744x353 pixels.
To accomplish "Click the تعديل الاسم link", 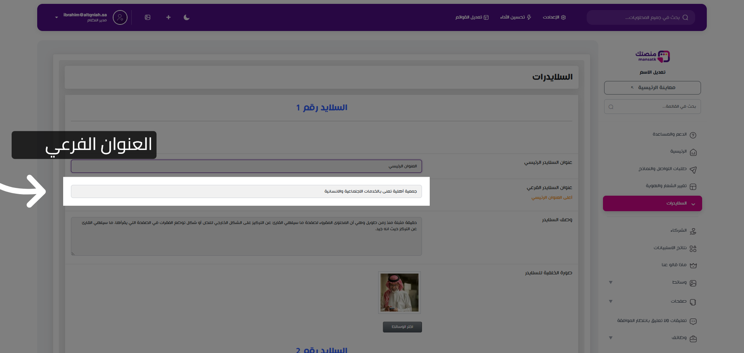I will pos(653,72).
